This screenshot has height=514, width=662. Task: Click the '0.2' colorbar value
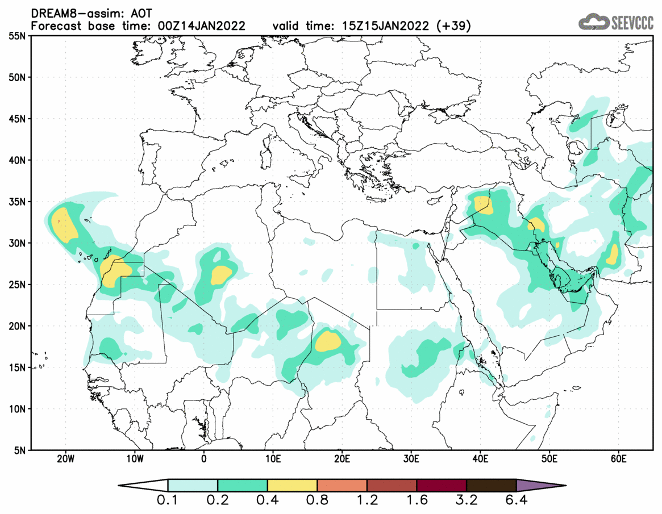(x=218, y=500)
